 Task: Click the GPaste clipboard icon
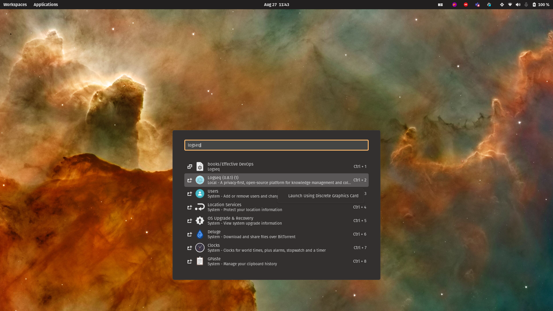(200, 261)
